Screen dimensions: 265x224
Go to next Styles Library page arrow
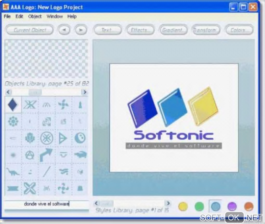168,203
